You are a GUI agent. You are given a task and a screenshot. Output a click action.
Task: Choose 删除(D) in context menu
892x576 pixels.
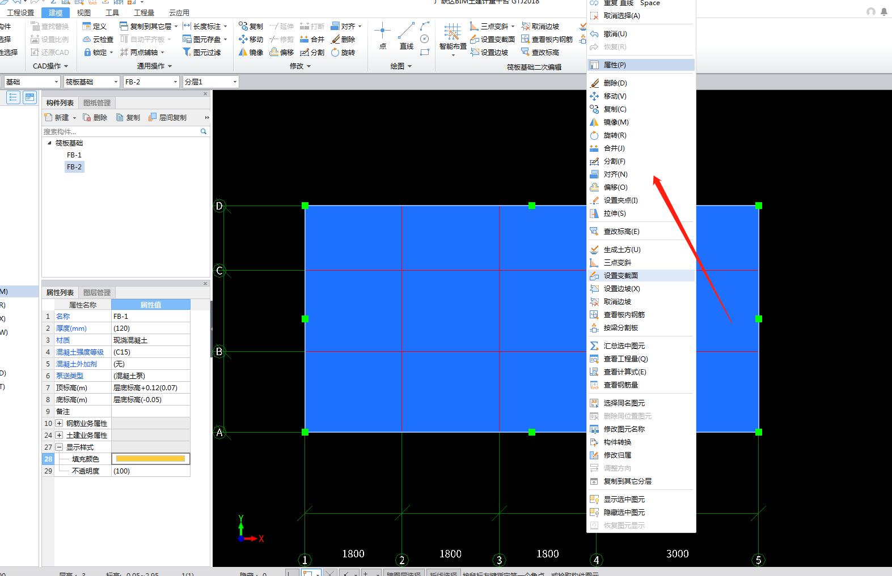[641, 83]
